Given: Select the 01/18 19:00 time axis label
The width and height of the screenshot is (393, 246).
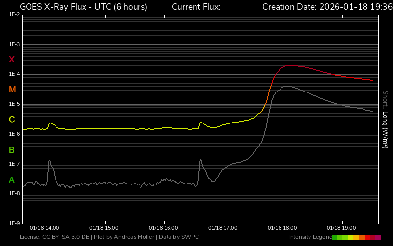Looking at the screenshot, I should 341,228.
